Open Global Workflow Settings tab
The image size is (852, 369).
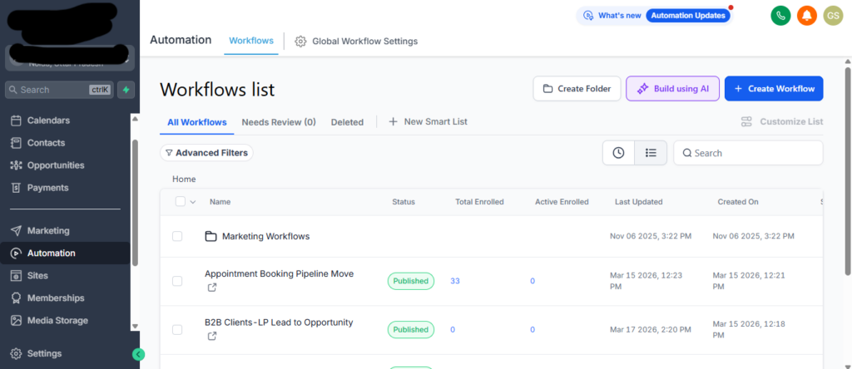(356, 42)
